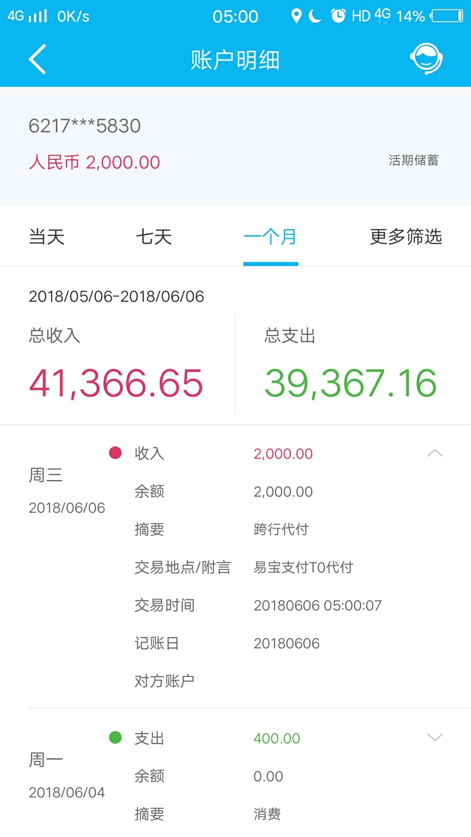
Task: Tap the battery indicator icon
Action: (447, 16)
